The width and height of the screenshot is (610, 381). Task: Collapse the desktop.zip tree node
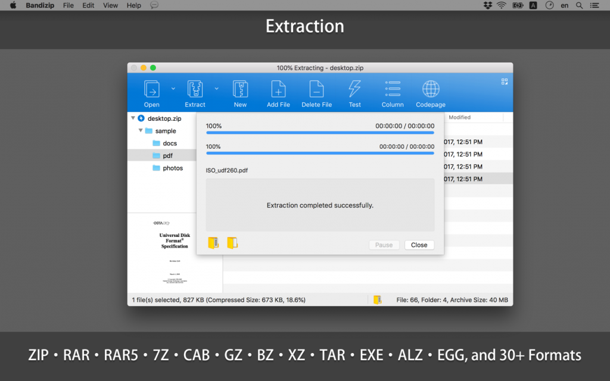tap(133, 118)
